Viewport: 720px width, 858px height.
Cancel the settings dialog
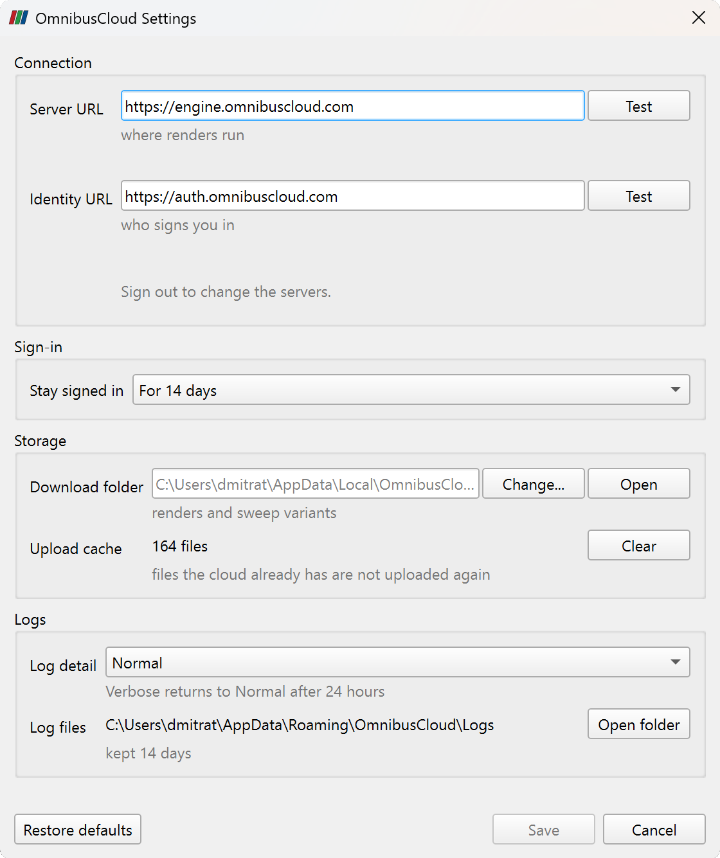654,829
